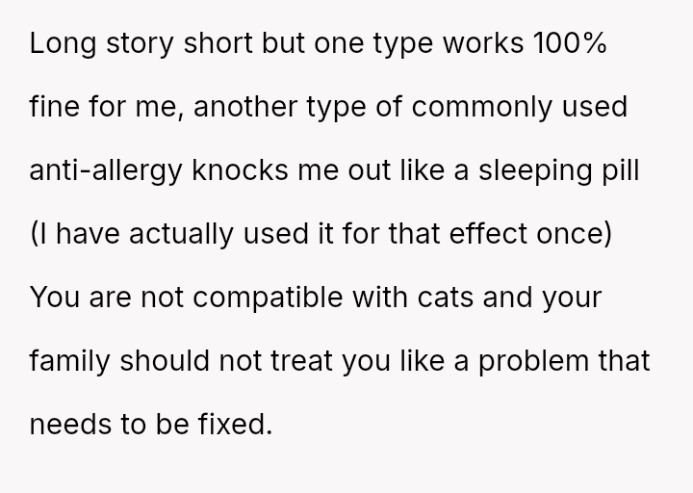693x493 pixels.
Task: Click the word 'anti-allergy'
Action: pos(106,171)
